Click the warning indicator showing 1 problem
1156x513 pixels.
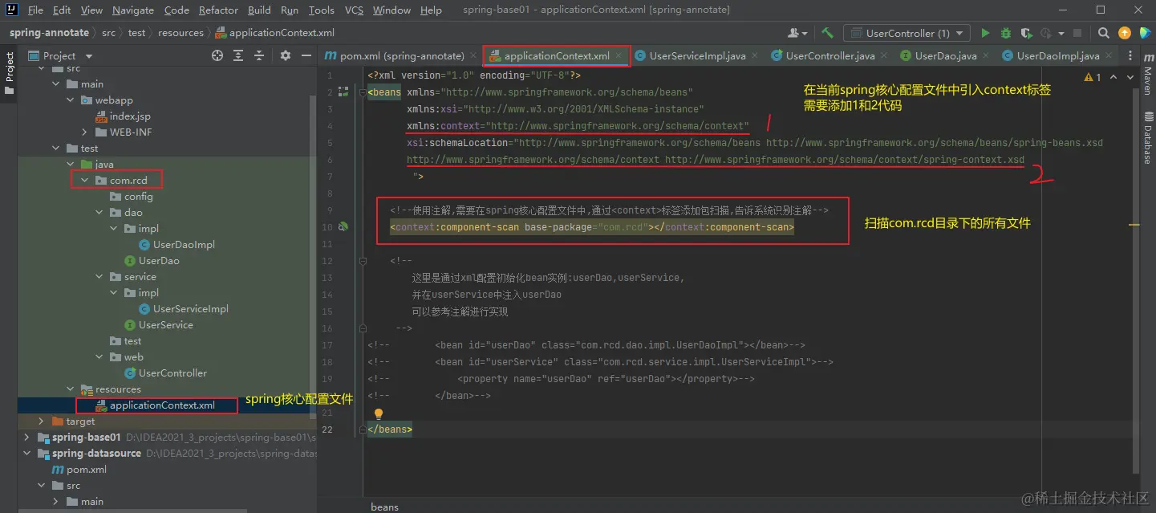coord(1093,77)
